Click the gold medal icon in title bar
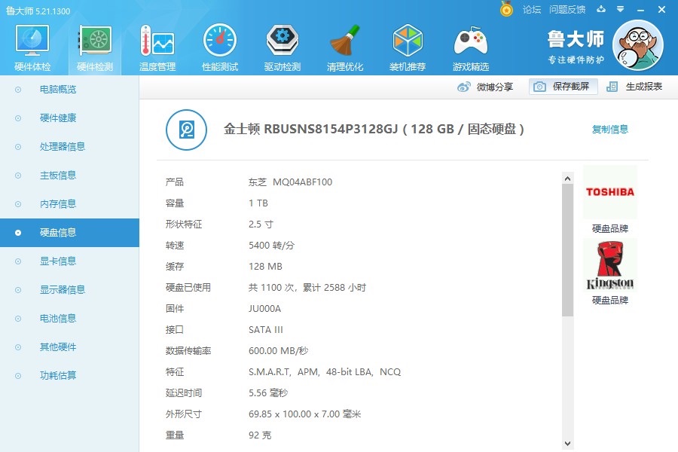 tap(506, 9)
